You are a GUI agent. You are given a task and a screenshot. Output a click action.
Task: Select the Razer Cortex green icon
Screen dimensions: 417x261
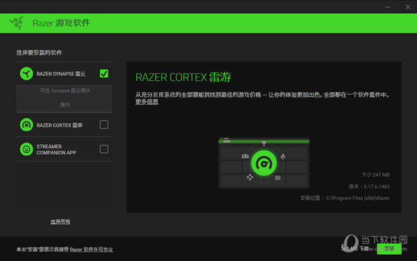[26, 125]
